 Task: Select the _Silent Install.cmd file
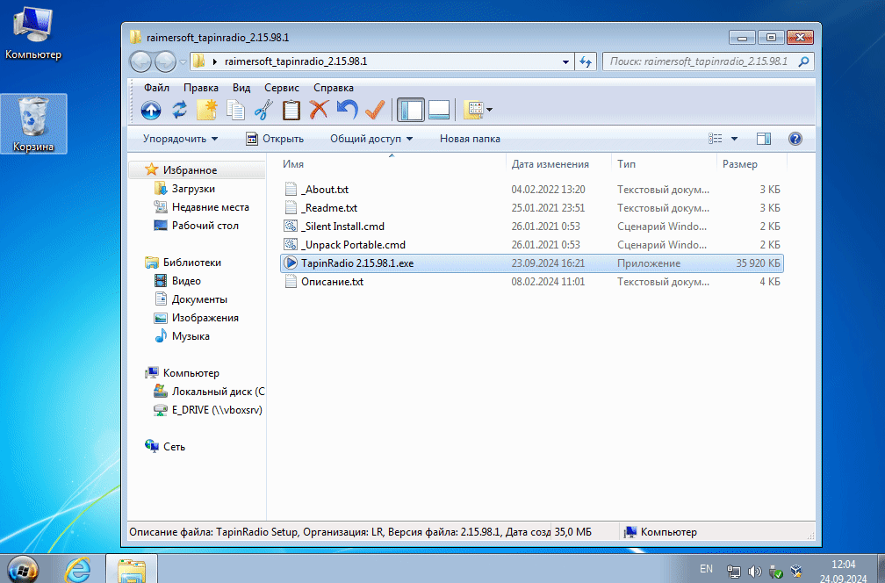click(x=532, y=227)
